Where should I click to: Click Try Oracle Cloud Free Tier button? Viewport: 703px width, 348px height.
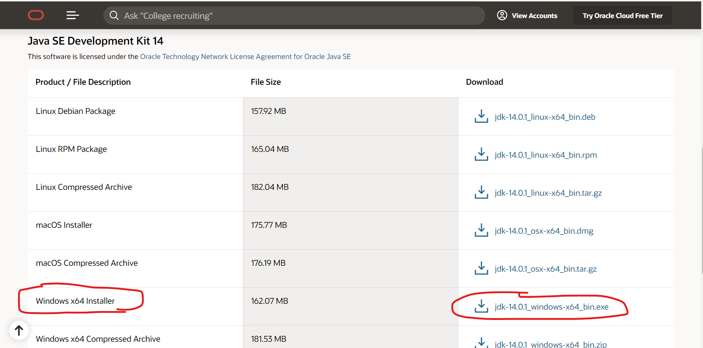[x=623, y=15]
